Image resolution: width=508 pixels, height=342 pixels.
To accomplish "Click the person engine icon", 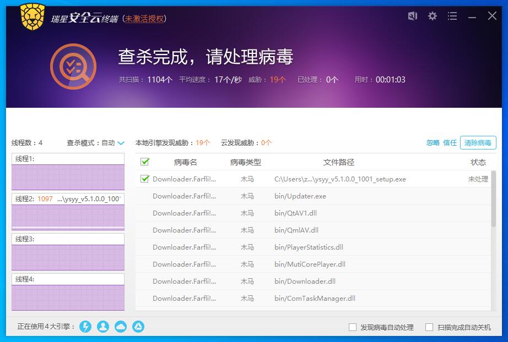I will click(x=103, y=327).
